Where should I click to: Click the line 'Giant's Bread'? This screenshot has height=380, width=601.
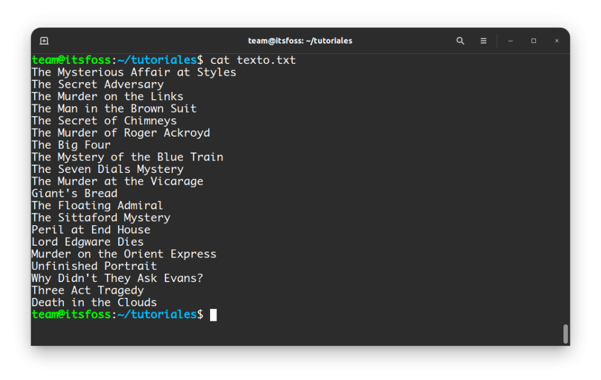(x=75, y=194)
